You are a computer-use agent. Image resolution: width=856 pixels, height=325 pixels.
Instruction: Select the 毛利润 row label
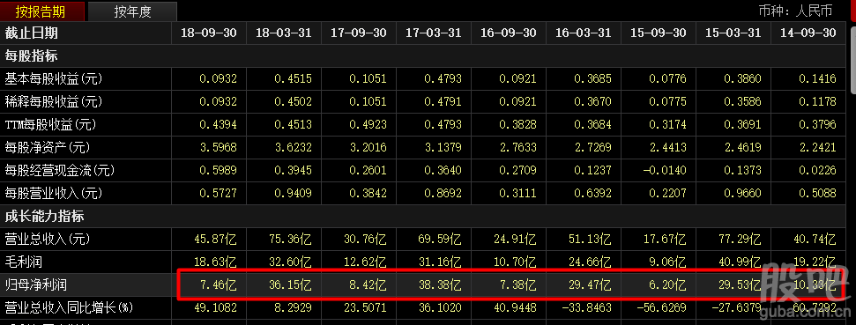25,262
